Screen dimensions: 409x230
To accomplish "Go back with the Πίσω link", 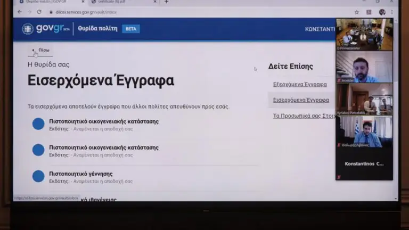I will point(40,51).
